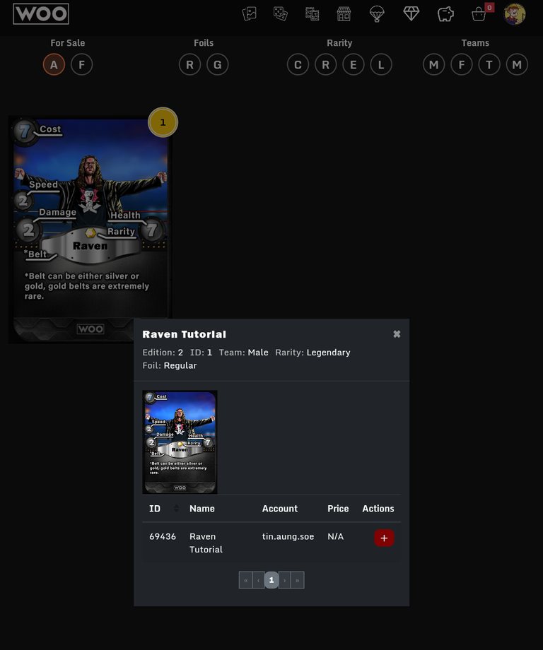This screenshot has height=650, width=543.
Task: Toggle Rarity filter R
Action: [326, 65]
